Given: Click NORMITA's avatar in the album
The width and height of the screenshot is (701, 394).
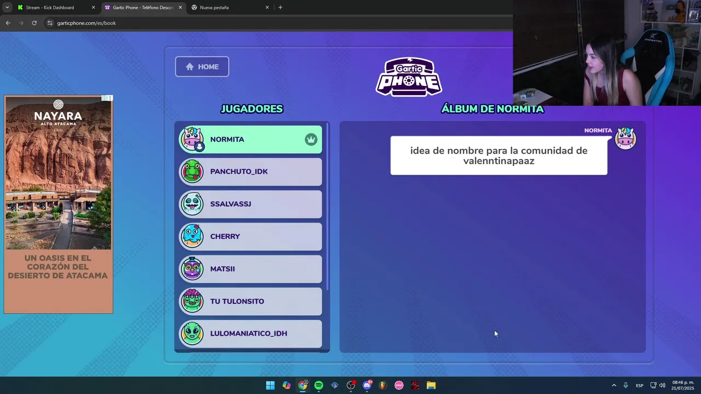Looking at the screenshot, I should point(625,138).
